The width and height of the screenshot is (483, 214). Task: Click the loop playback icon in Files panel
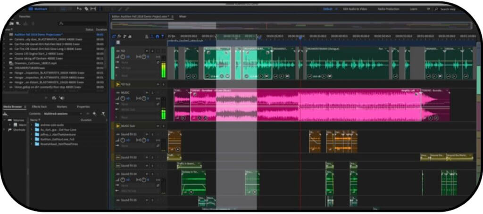point(54,98)
